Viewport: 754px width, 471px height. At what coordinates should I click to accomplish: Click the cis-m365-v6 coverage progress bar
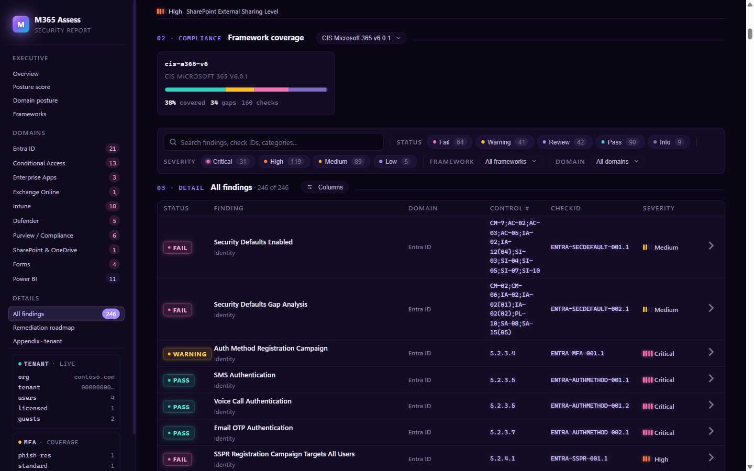pyautogui.click(x=246, y=89)
